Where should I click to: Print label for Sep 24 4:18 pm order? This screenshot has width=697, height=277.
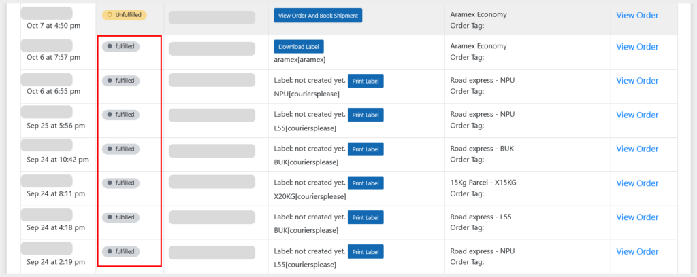point(366,217)
